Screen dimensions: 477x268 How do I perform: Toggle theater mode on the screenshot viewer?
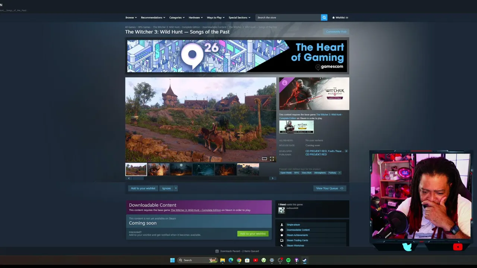click(x=264, y=159)
